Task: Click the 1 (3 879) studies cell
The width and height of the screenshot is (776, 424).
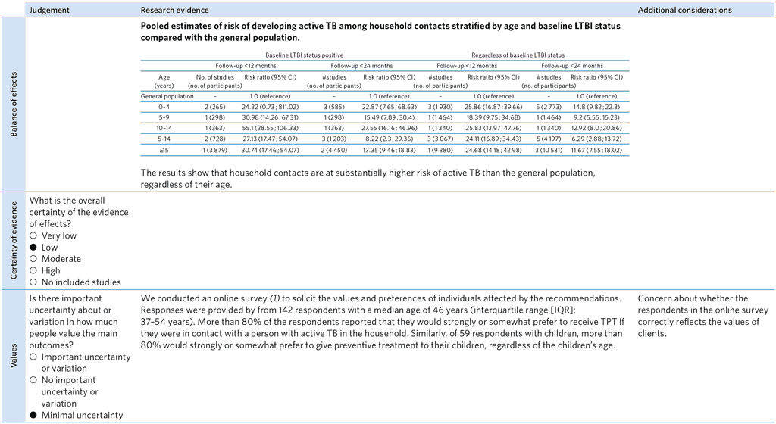Action: 214,150
